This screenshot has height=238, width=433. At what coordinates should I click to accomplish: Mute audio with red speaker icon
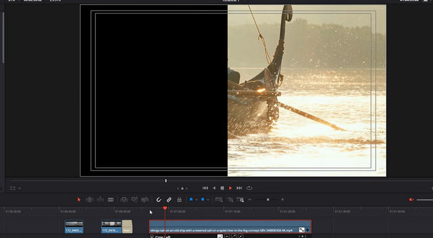point(411,200)
